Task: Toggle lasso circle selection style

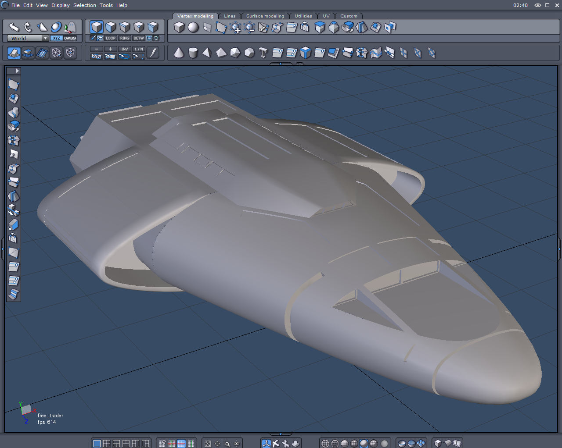Action: click(156, 38)
